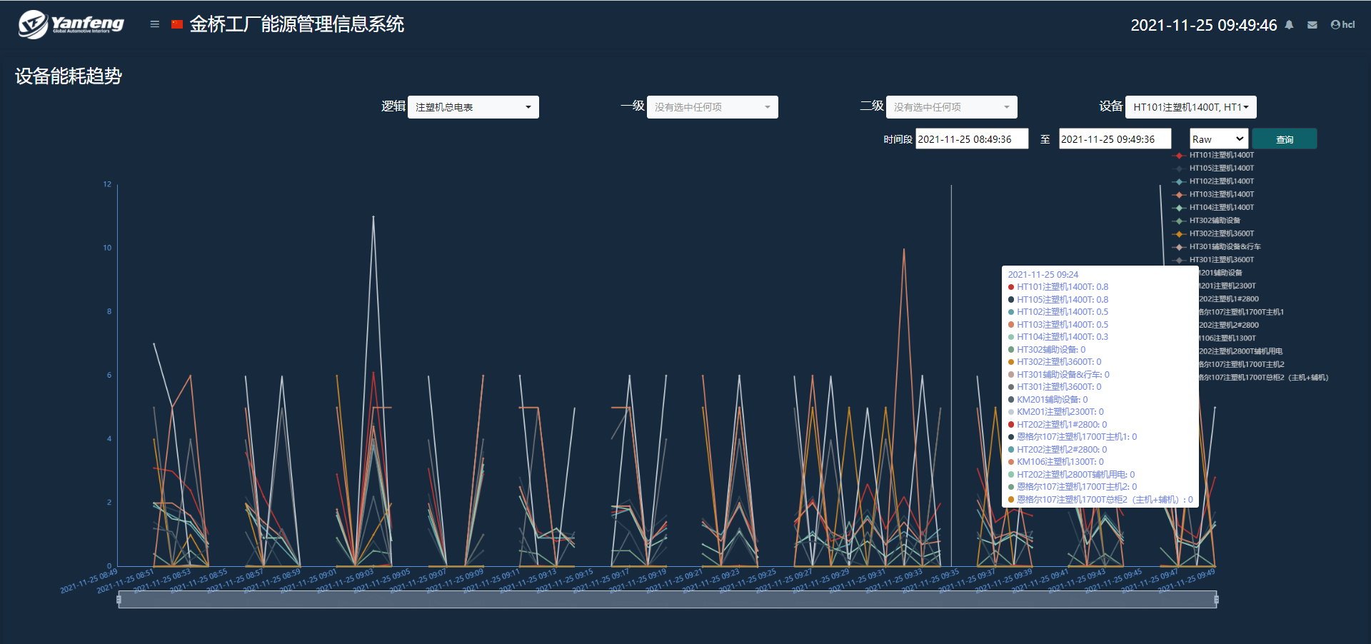Toggle the 注塑机2800T辅机用电 legend entry
Image resolution: width=1371 pixels, height=644 pixels.
tap(1241, 351)
